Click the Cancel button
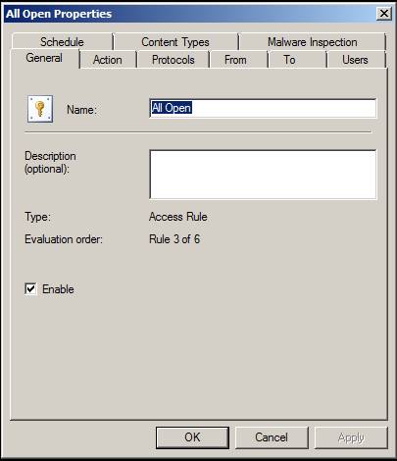 click(x=272, y=437)
